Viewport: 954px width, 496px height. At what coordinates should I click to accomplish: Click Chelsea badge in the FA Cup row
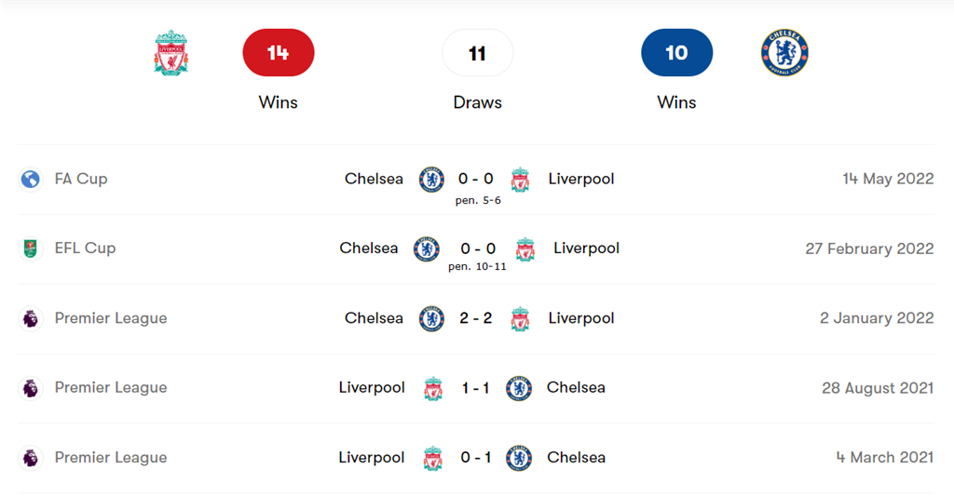[431, 179]
